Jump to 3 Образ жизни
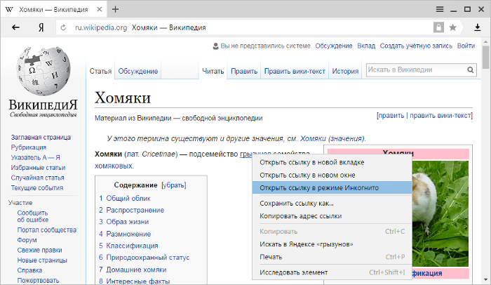The height and width of the screenshot is (285, 491). (x=123, y=222)
